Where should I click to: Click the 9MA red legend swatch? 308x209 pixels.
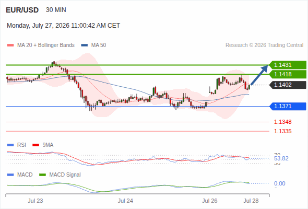coord(35,145)
